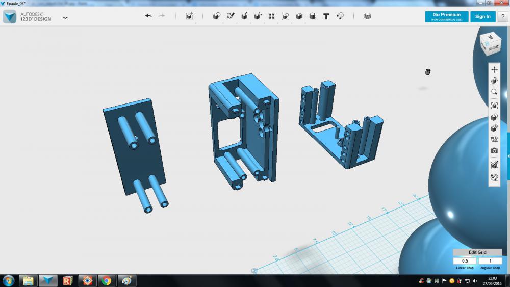Open the Modify tool menu

pyautogui.click(x=258, y=16)
